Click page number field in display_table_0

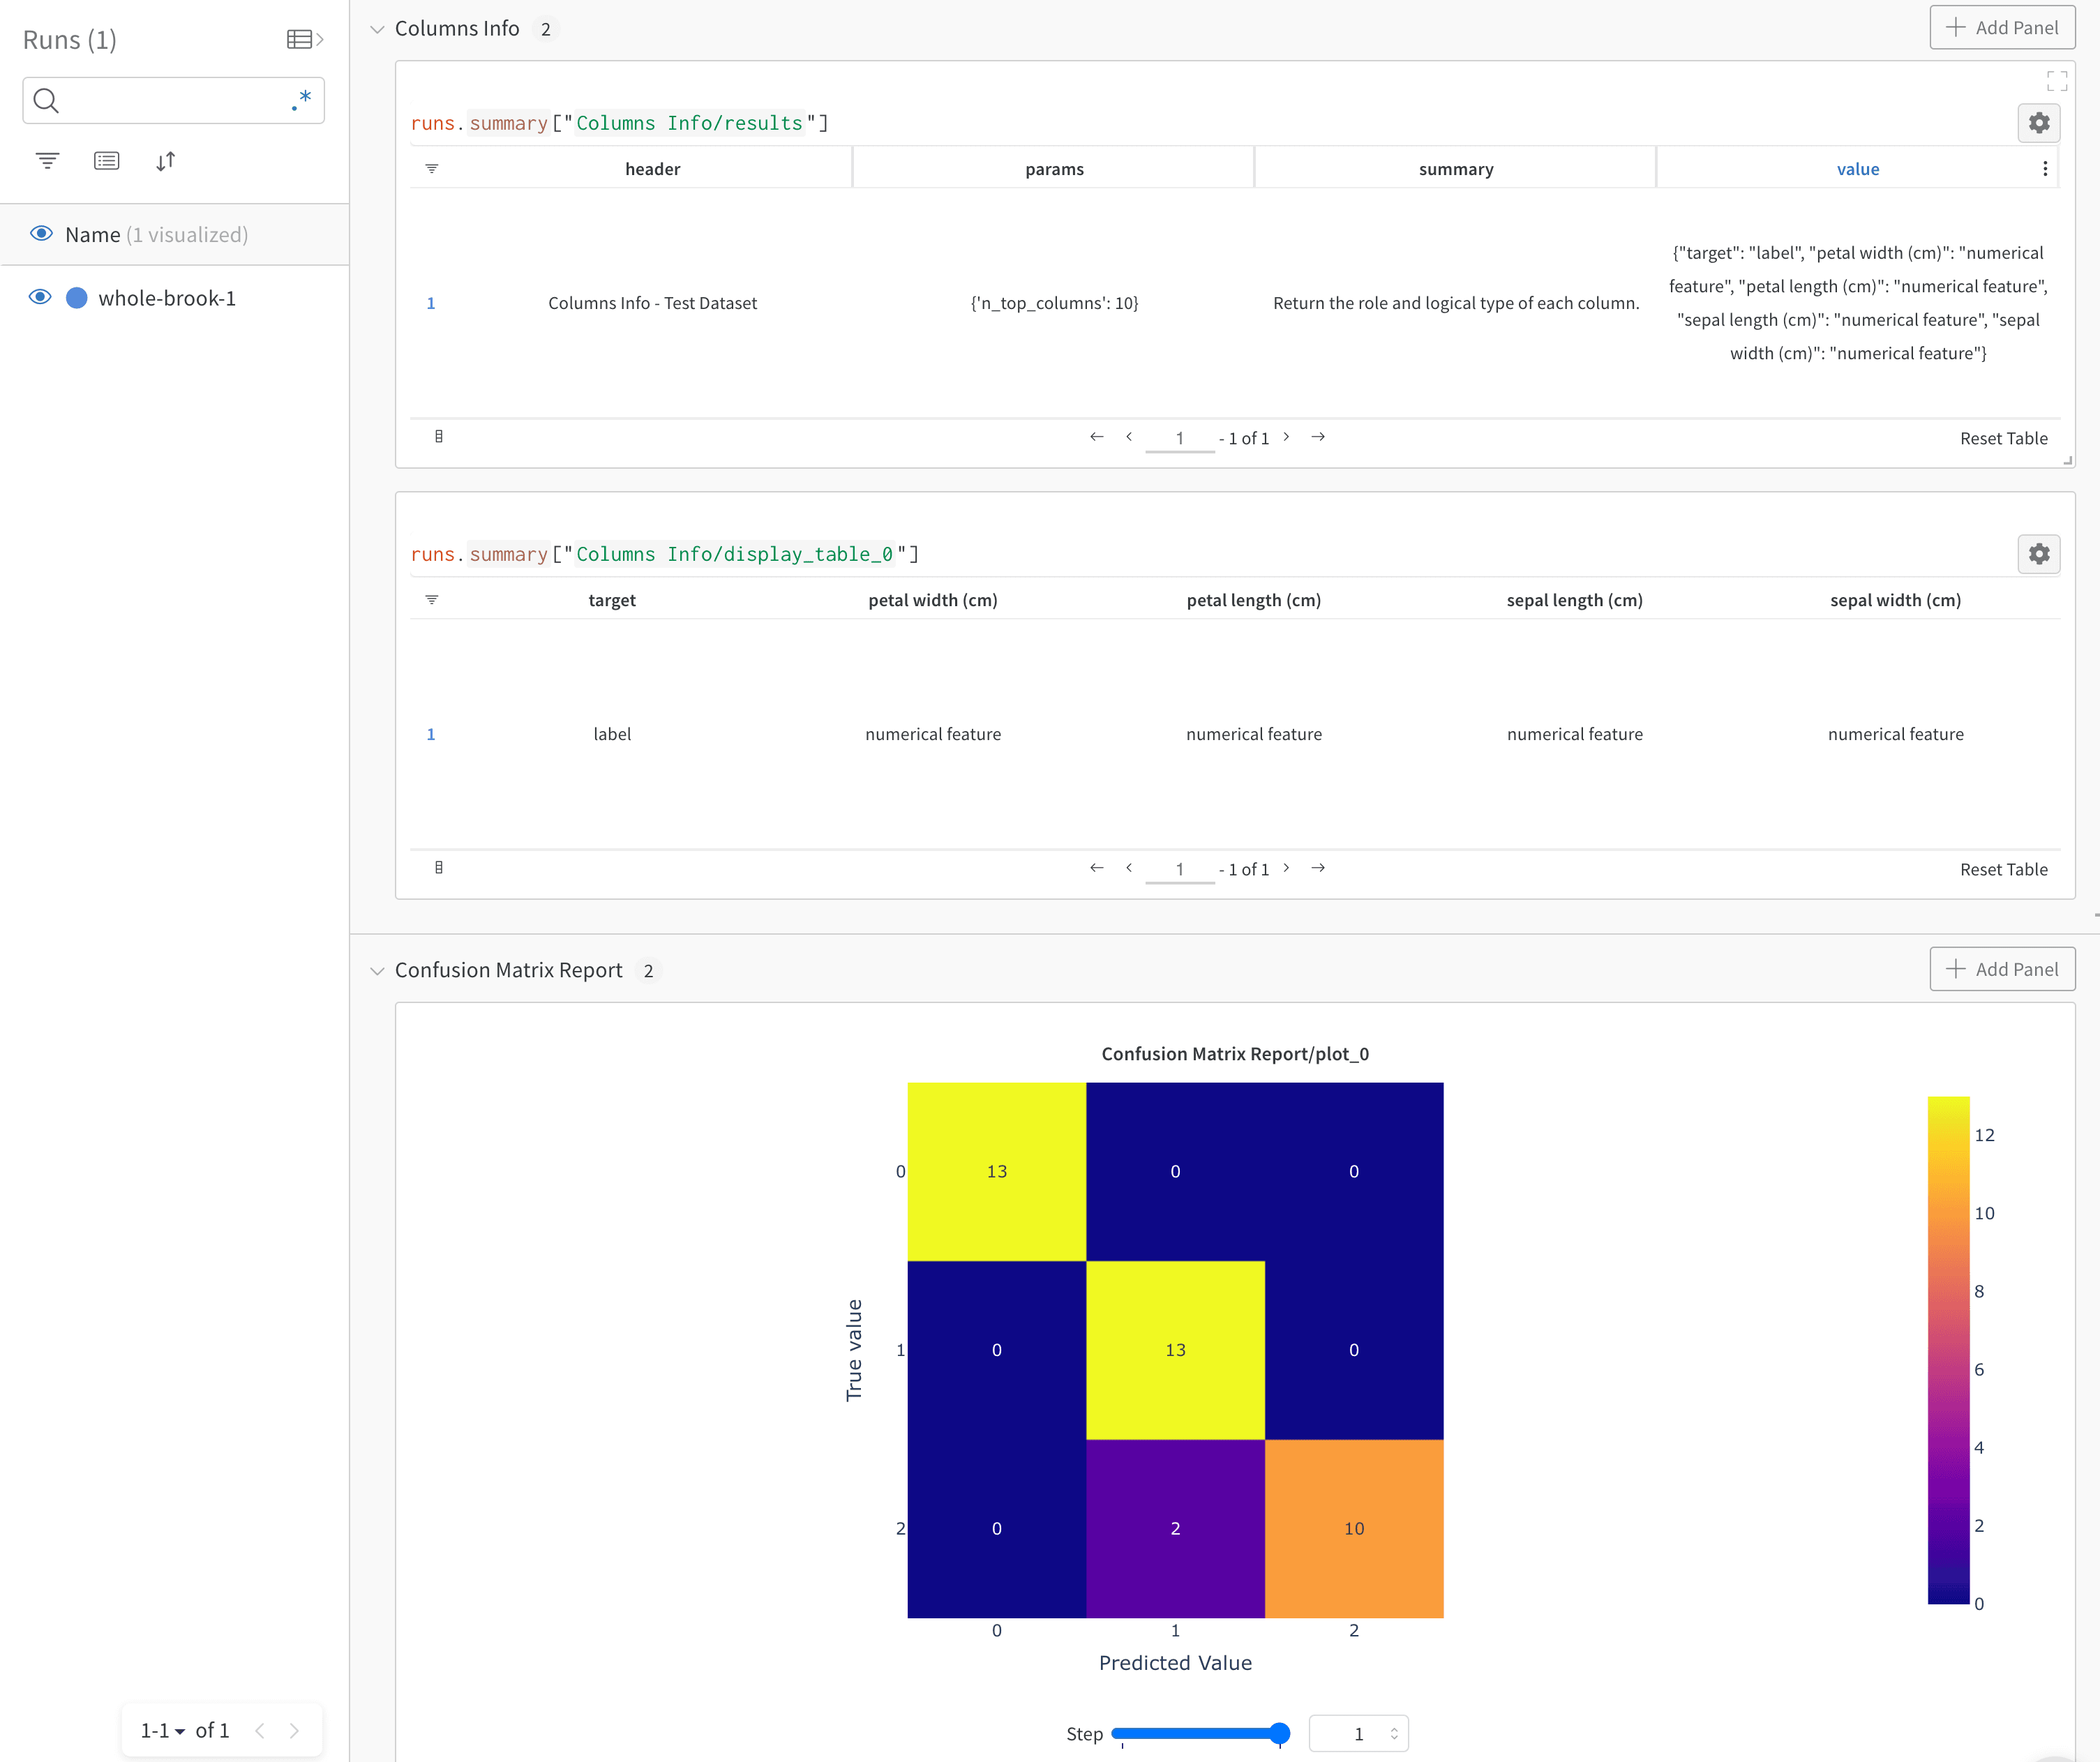click(1180, 869)
